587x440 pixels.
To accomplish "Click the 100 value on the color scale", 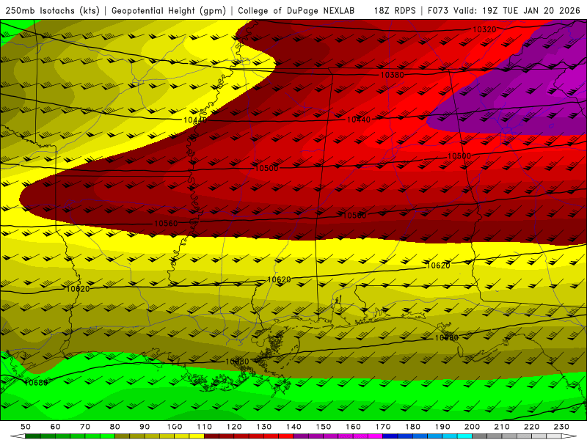I will 175,427.
